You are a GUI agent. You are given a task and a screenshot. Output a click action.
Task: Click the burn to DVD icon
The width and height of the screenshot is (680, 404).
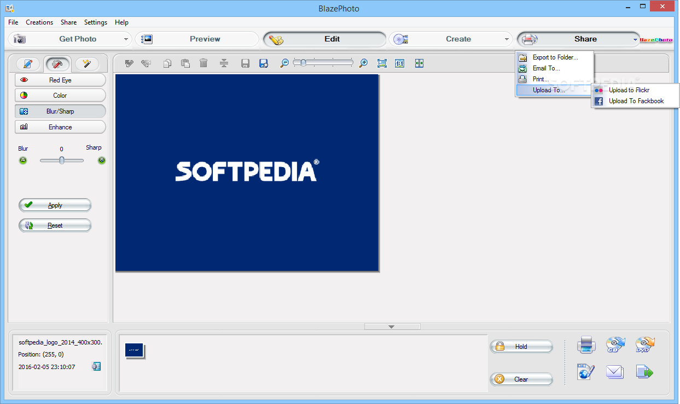tap(645, 345)
